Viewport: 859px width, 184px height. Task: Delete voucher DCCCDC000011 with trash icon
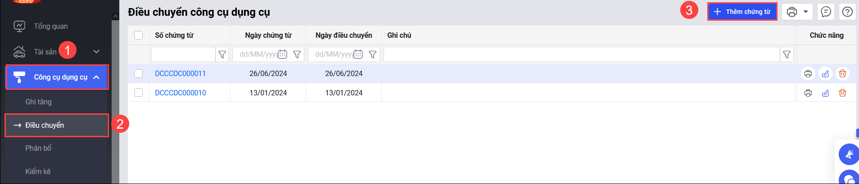[x=842, y=74]
